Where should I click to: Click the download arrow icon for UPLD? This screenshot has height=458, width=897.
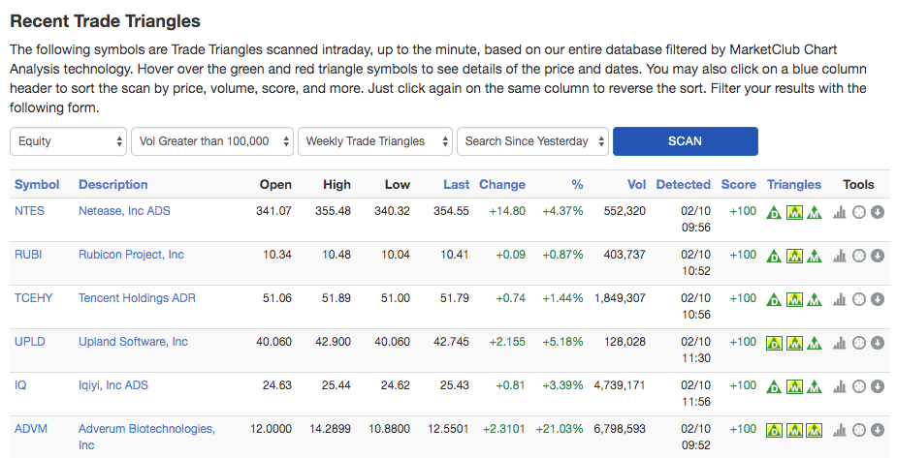pyautogui.click(x=878, y=343)
